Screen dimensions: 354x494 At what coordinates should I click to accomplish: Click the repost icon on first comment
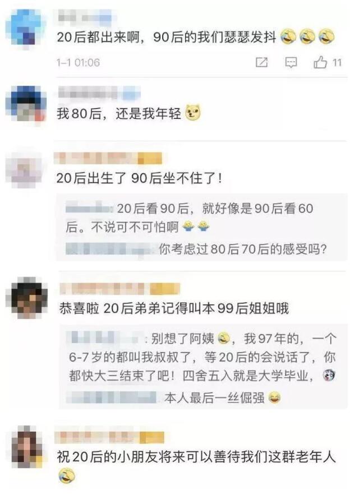pos(261,62)
